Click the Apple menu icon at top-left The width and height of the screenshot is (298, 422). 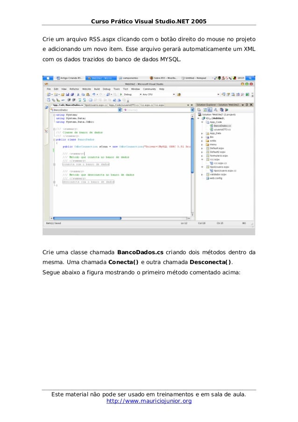click(48, 78)
